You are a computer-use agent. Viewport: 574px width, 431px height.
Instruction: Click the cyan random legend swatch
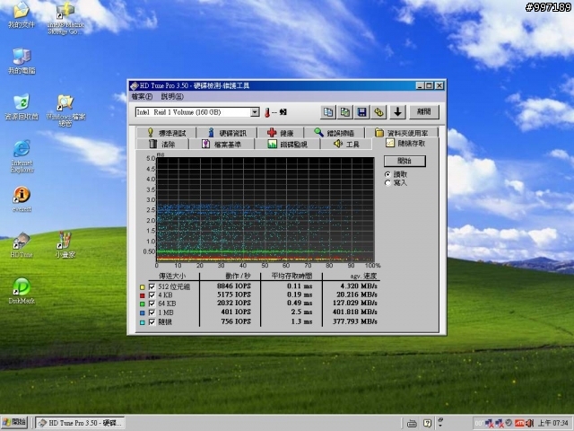(142, 323)
